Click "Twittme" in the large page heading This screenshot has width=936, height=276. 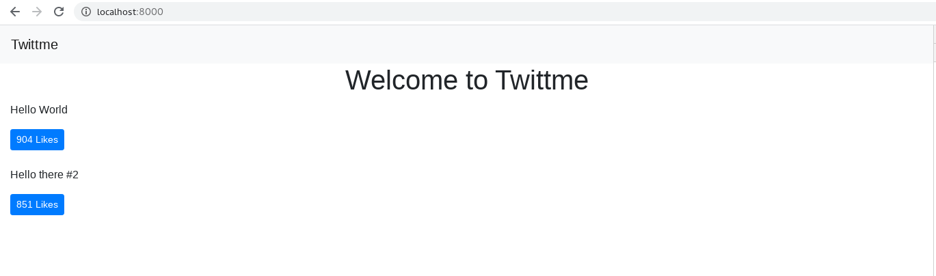(x=541, y=81)
